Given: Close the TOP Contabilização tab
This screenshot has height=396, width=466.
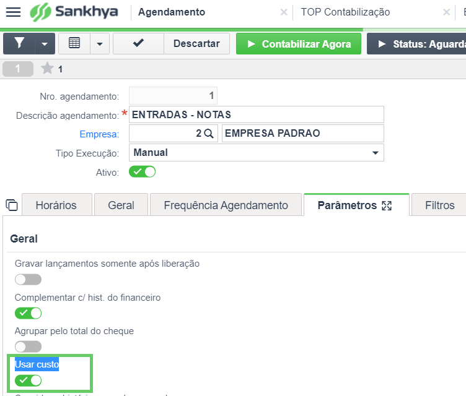Looking at the screenshot, I should click(x=446, y=12).
